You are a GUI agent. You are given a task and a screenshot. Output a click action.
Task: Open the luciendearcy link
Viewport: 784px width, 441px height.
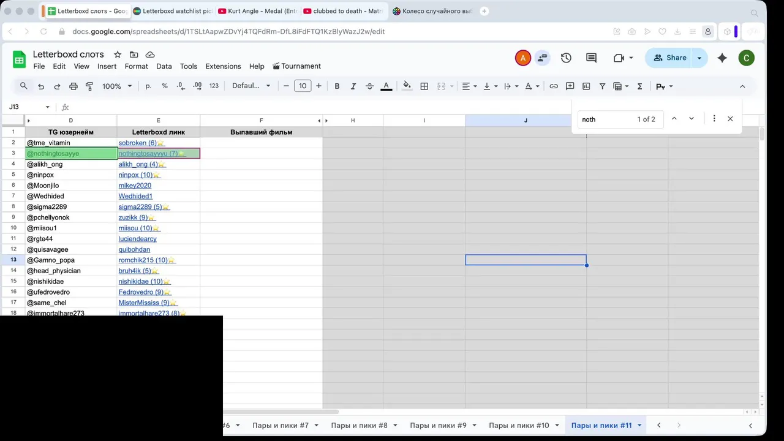[137, 239]
